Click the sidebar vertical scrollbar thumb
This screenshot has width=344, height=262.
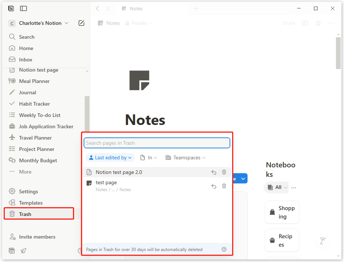tap(87, 114)
